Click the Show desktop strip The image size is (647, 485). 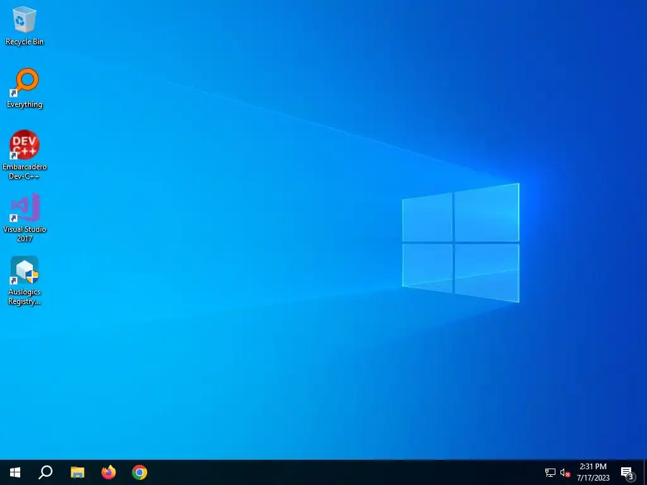coord(645,472)
